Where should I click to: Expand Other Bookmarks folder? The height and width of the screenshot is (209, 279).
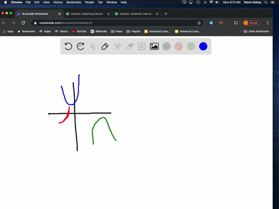pyautogui.click(x=256, y=31)
